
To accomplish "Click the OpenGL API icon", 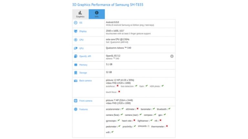I will tap(76, 56).
